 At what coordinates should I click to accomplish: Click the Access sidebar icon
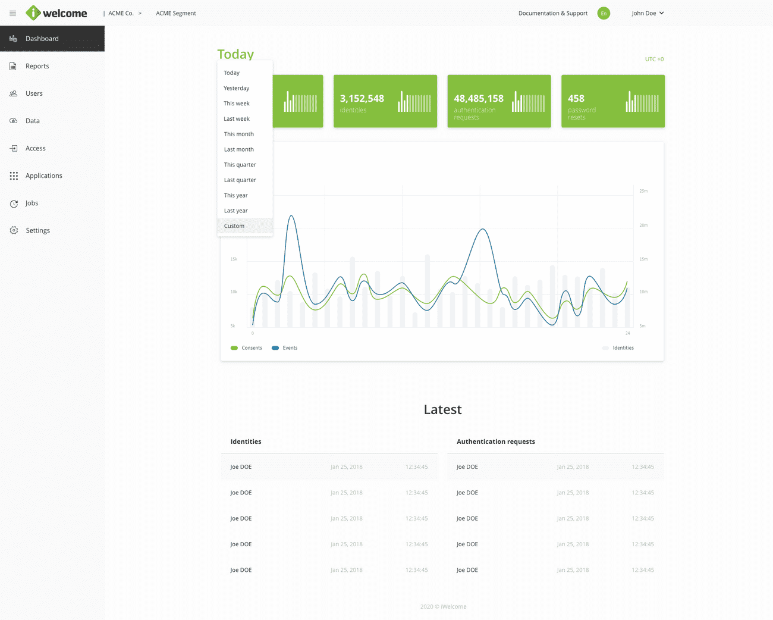click(x=13, y=148)
